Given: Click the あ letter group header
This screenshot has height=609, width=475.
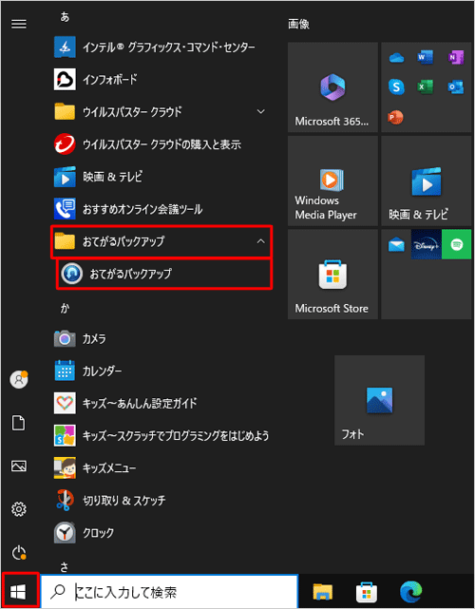Looking at the screenshot, I should [x=65, y=17].
